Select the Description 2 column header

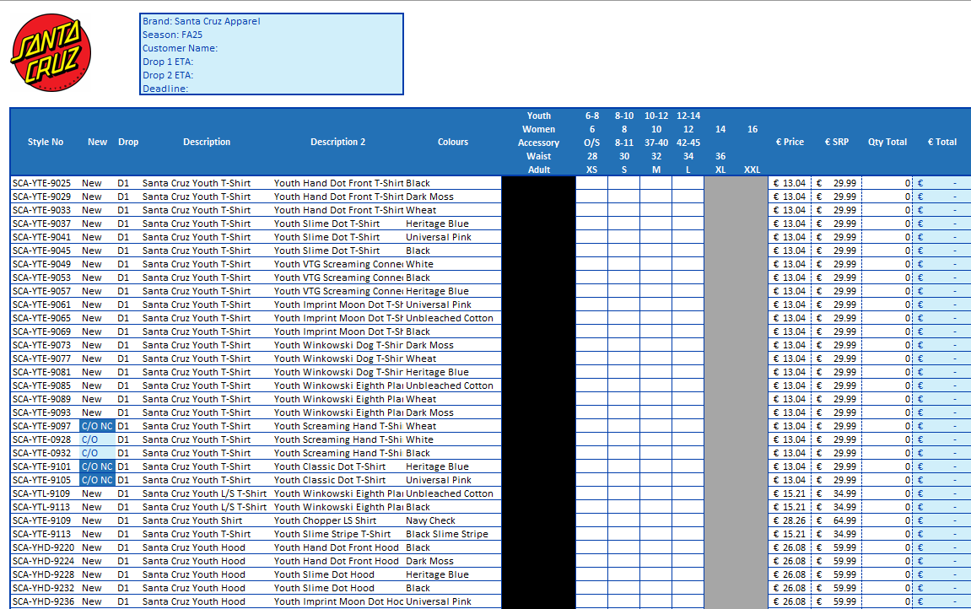coord(337,142)
